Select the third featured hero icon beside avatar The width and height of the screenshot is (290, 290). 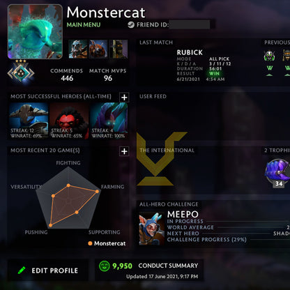(x=119, y=49)
